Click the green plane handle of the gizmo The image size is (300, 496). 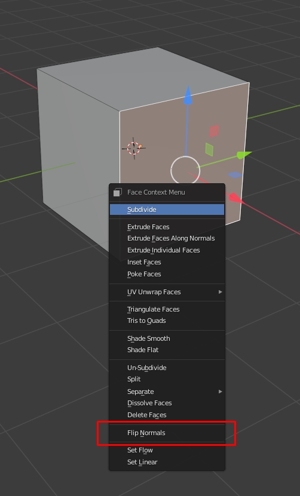click(209, 150)
